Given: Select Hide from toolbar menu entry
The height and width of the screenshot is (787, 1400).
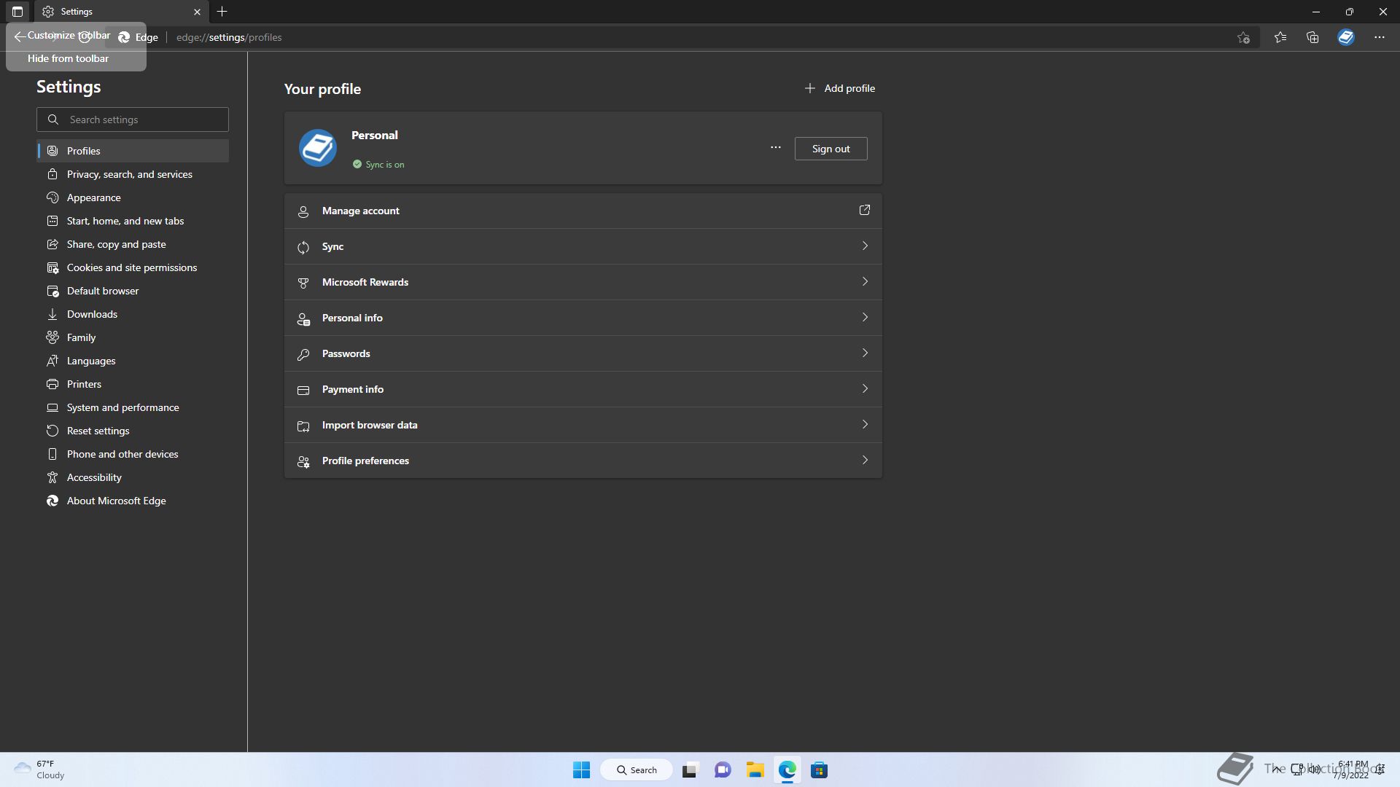Looking at the screenshot, I should pos(68,58).
